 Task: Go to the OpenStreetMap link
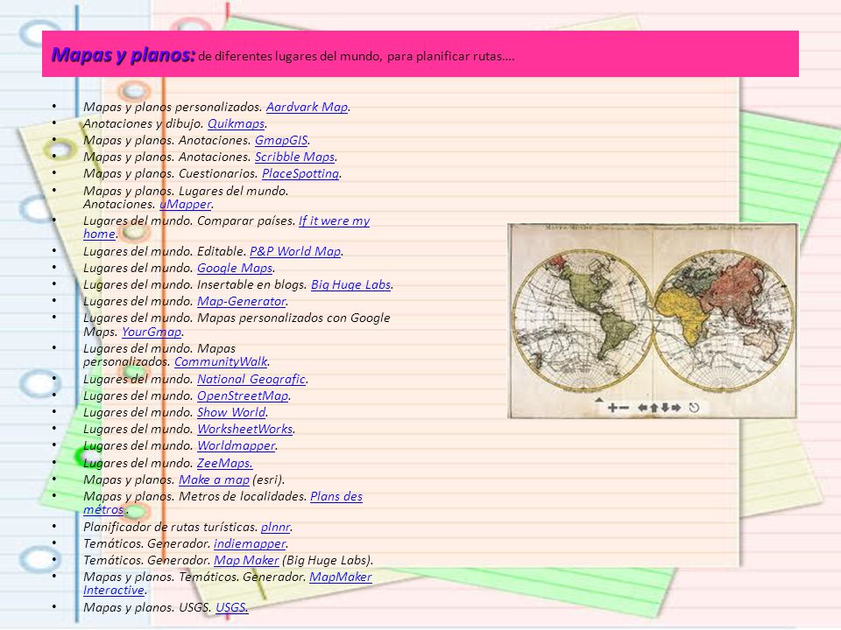243,395
